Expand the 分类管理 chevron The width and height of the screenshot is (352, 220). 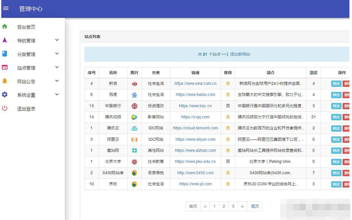(x=57, y=54)
